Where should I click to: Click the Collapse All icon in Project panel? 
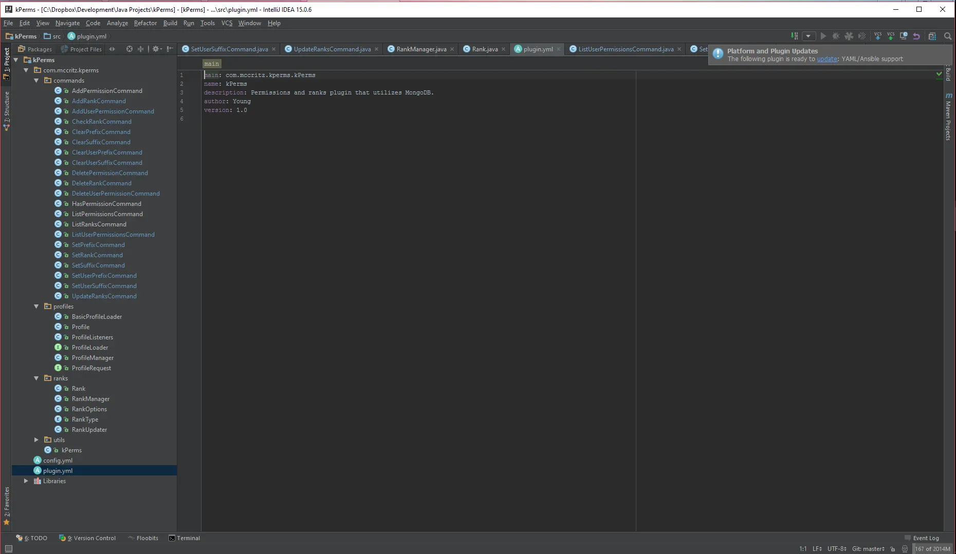140,49
